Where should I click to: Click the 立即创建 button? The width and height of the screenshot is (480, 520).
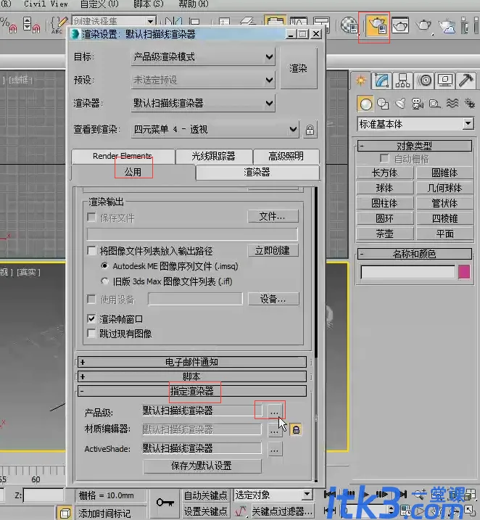273,250
